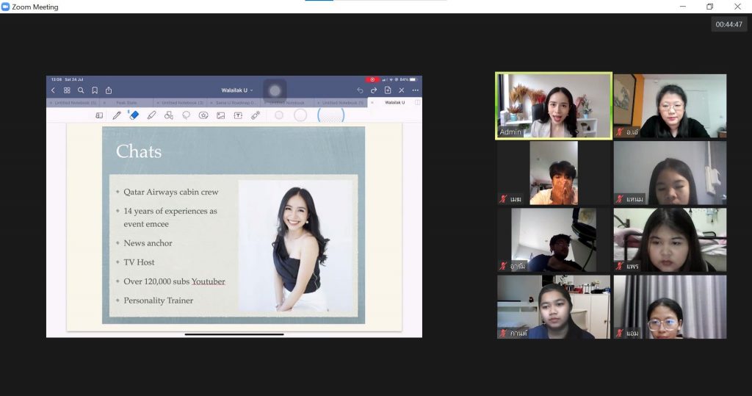
Task: Open the three-dot more options menu
Action: coord(416,90)
